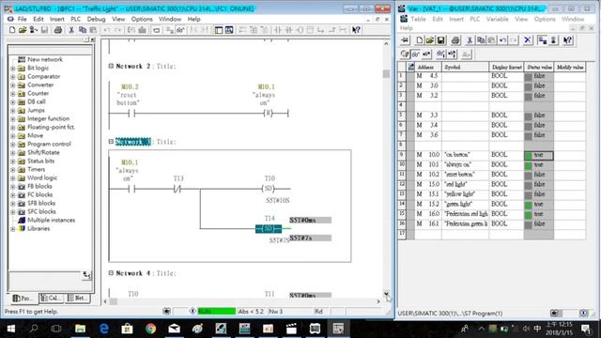Viewport: 601px width, 338px height.
Task: Open the Debug menu in LAD editor
Action: (96, 19)
